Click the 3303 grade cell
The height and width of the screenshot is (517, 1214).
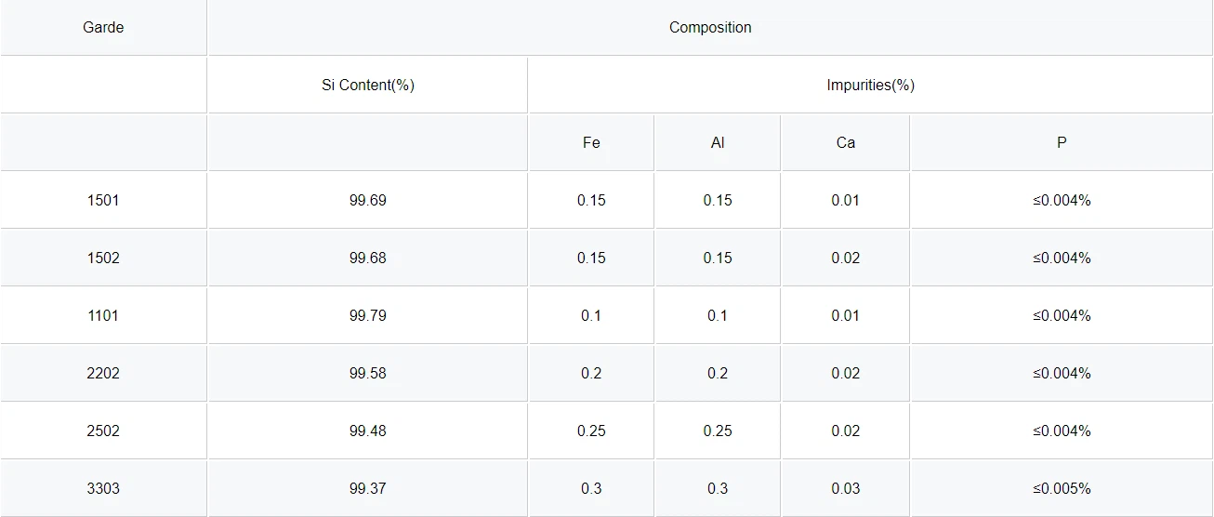click(x=103, y=489)
